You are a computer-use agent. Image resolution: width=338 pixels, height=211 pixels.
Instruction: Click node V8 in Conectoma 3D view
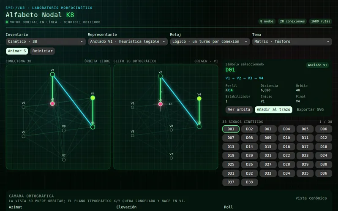(x=64, y=130)
